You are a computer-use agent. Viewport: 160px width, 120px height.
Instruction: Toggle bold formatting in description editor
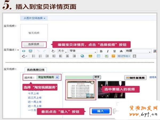tap(101, 51)
